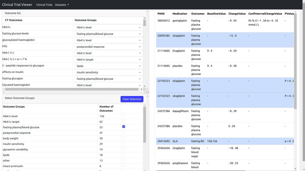The width and height of the screenshot is (305, 171).
Task: Click the CT Outcomes column header
Action: click(x=14, y=20)
